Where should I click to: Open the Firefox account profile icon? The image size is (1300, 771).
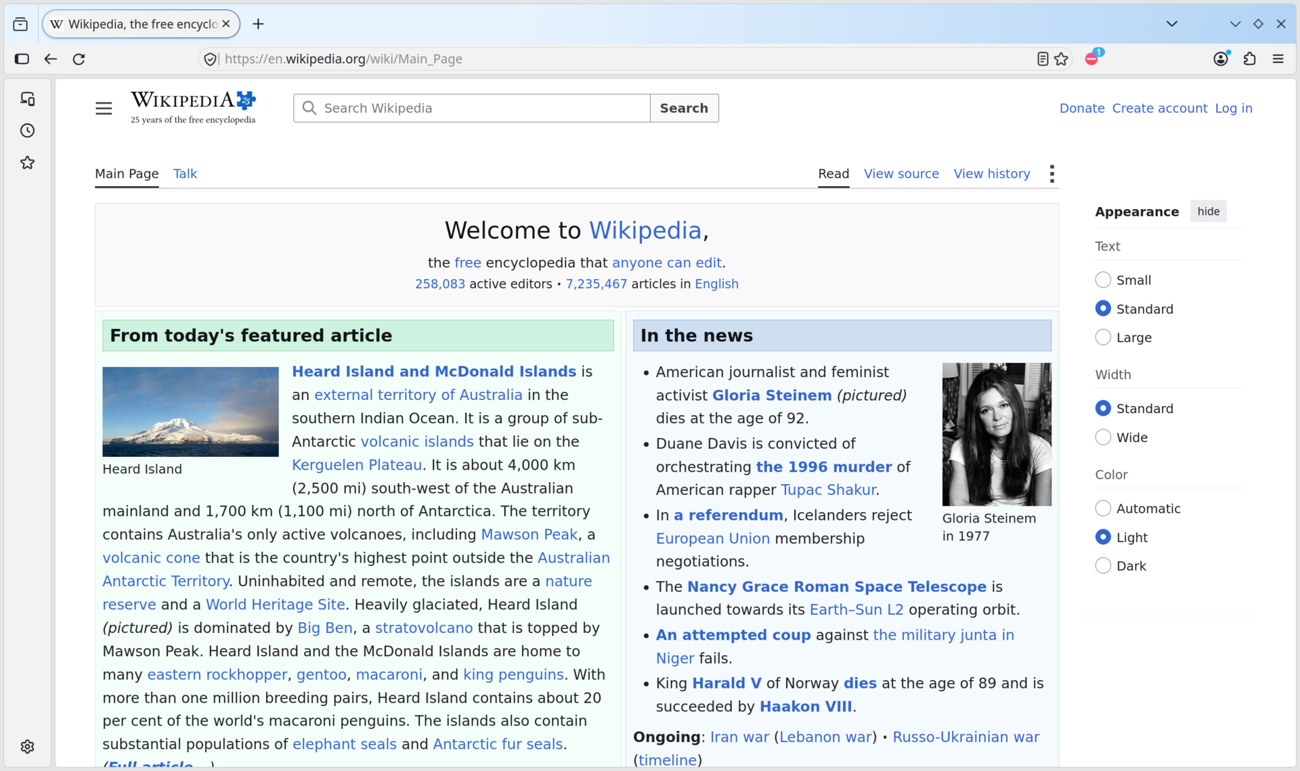[1221, 59]
